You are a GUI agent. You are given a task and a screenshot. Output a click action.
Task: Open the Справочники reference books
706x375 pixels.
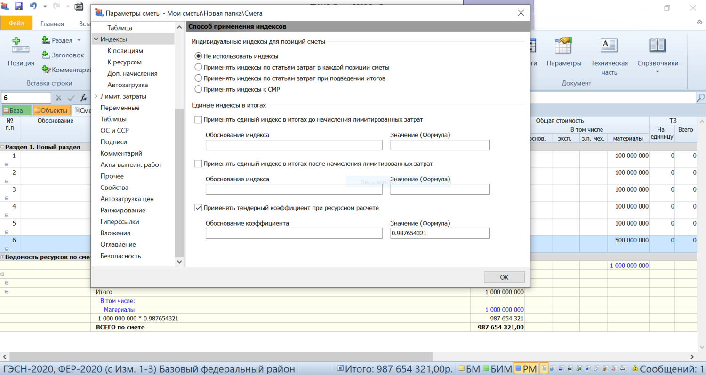(x=658, y=53)
